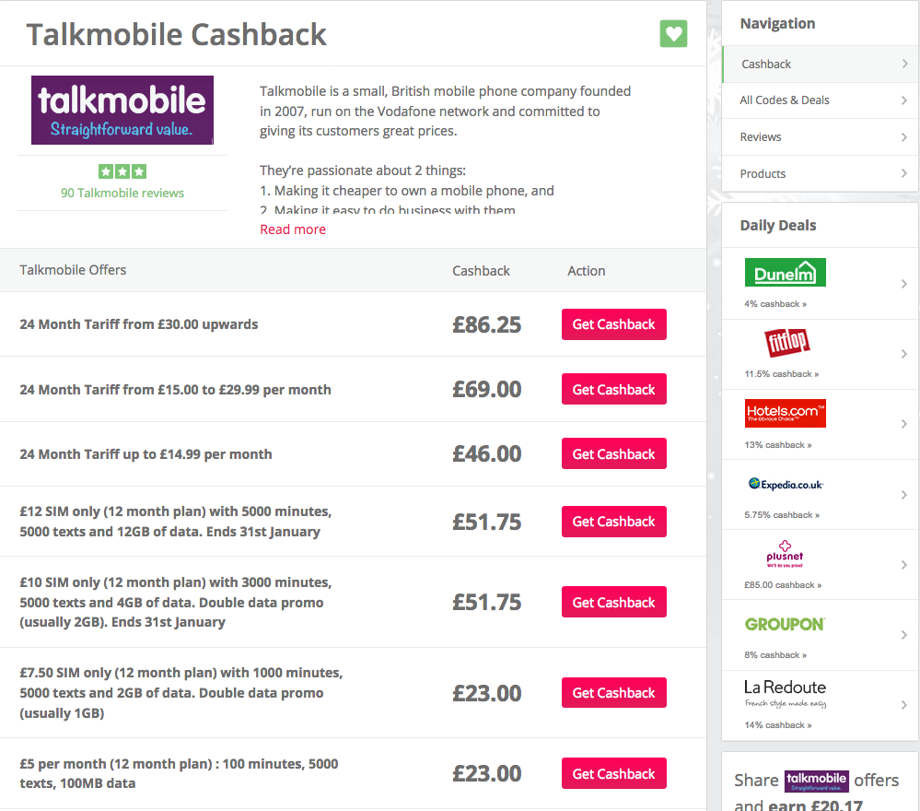Select All Codes & Deals in navigation
Image resolution: width=920 pixels, height=811 pixels.
click(x=785, y=100)
